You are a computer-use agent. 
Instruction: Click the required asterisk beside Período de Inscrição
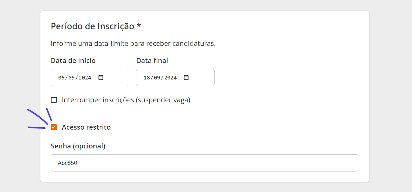click(139, 26)
